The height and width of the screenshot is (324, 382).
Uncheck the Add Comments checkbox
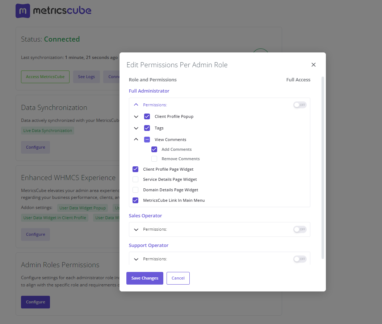click(x=154, y=149)
